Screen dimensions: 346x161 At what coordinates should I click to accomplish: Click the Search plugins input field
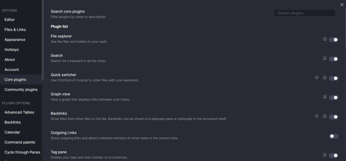tap(305, 13)
